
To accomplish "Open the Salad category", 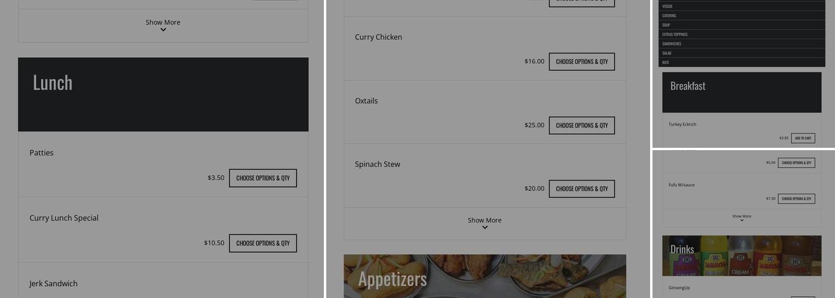I will coord(741,53).
